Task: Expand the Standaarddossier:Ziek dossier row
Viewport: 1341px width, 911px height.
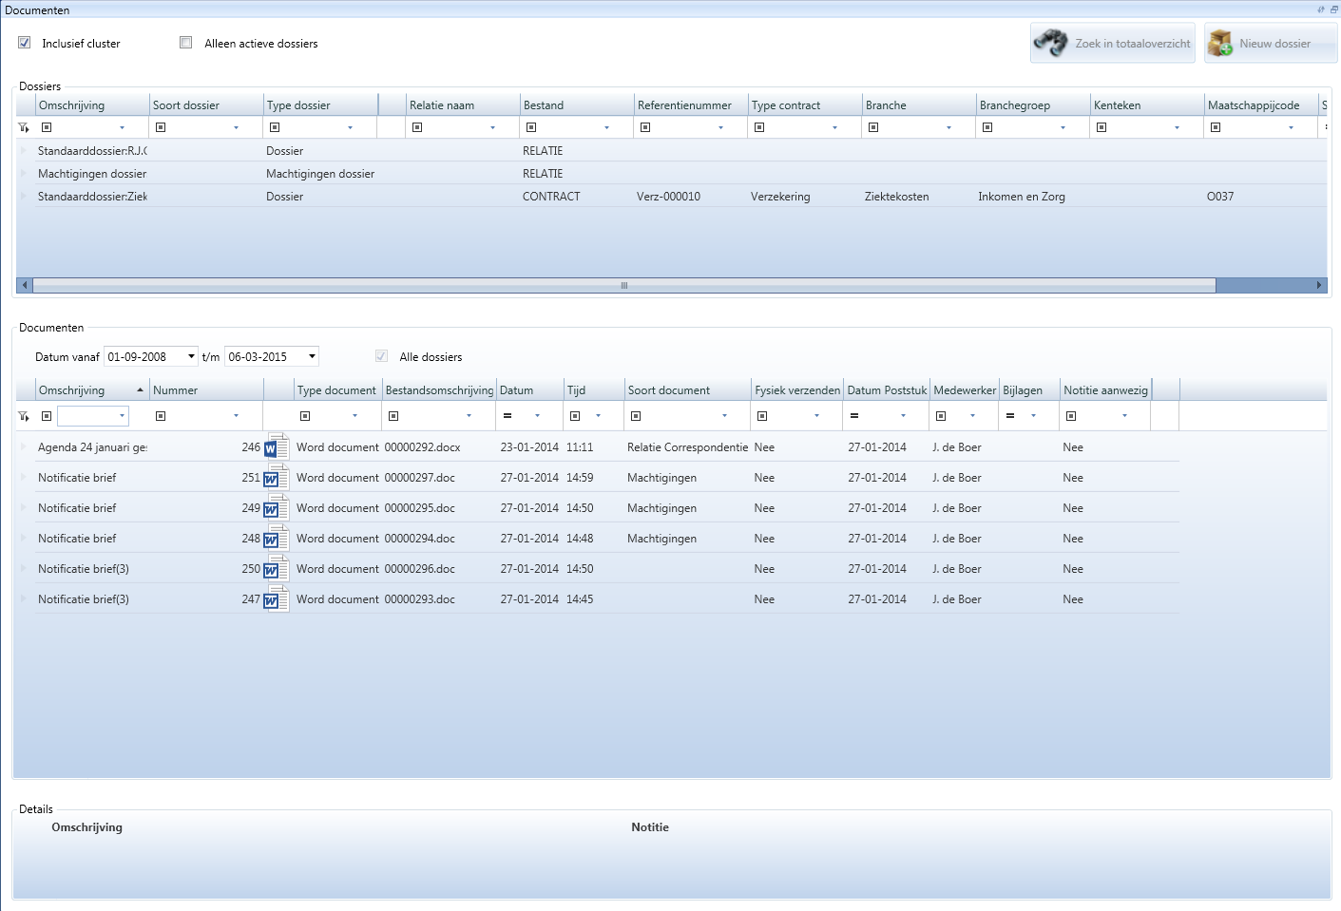Action: (24, 197)
